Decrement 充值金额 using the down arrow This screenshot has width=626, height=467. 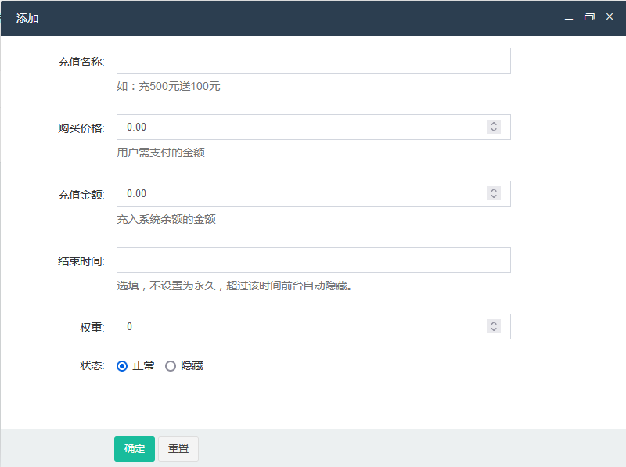coord(493,197)
